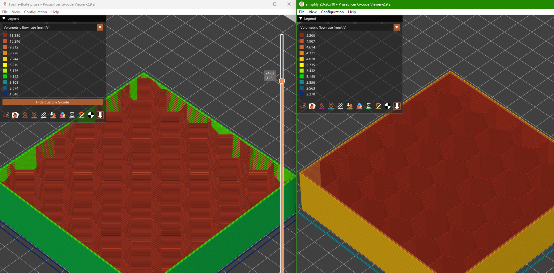The width and height of the screenshot is (554, 273).
Task: Click the 11.380 red legend color swatch
Action: pos(5,36)
